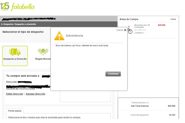Close the Advertencia dialog with the X

(x=125, y=30)
